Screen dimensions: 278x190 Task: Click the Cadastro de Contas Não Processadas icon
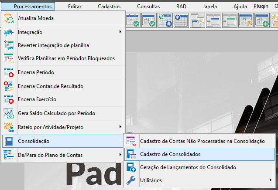tap(131, 141)
